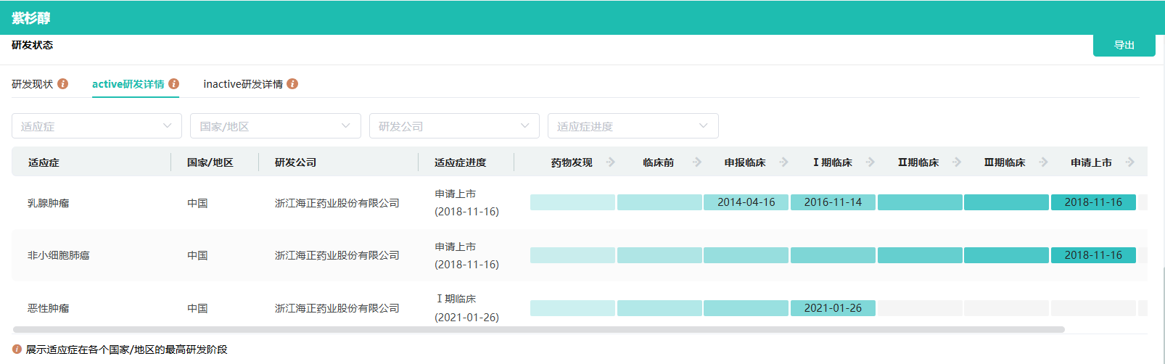
Task: Select 浙江海正药业 company in 乳腺肿瘤 row
Action: point(337,203)
